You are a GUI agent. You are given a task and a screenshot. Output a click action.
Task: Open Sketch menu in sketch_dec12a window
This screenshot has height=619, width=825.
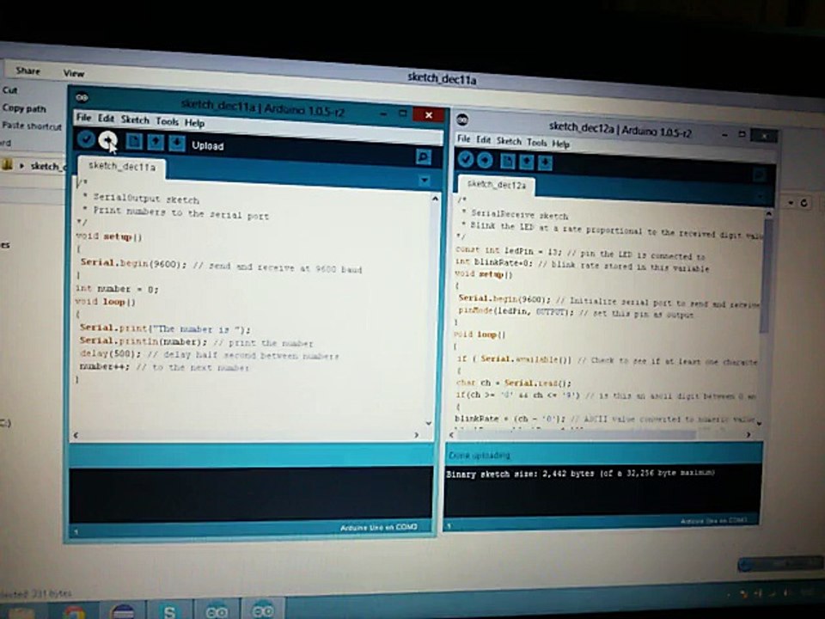pyautogui.click(x=509, y=140)
